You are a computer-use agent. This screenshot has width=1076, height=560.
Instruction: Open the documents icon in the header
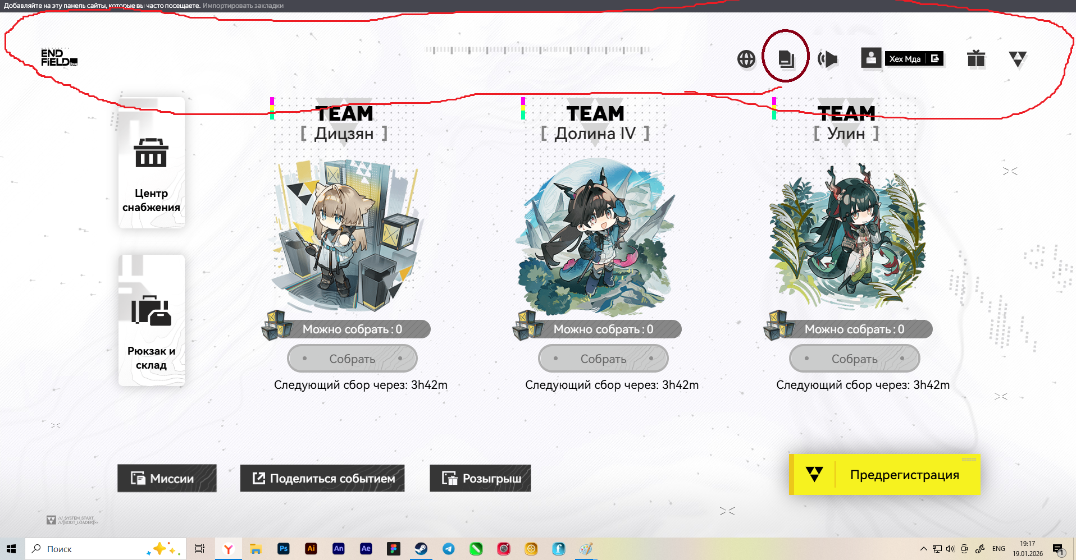(786, 58)
